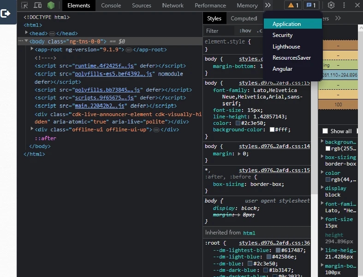Expand the computed background-color property
The width and height of the screenshot is (363, 277).
pyautogui.click(x=322, y=141)
